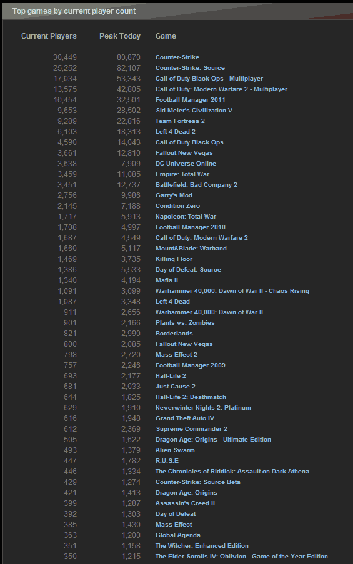Select Napoleon: Total War

[186, 217]
